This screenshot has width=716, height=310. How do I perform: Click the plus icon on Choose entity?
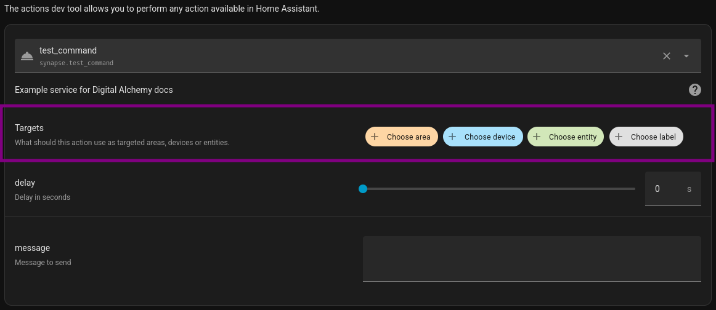[537, 137]
